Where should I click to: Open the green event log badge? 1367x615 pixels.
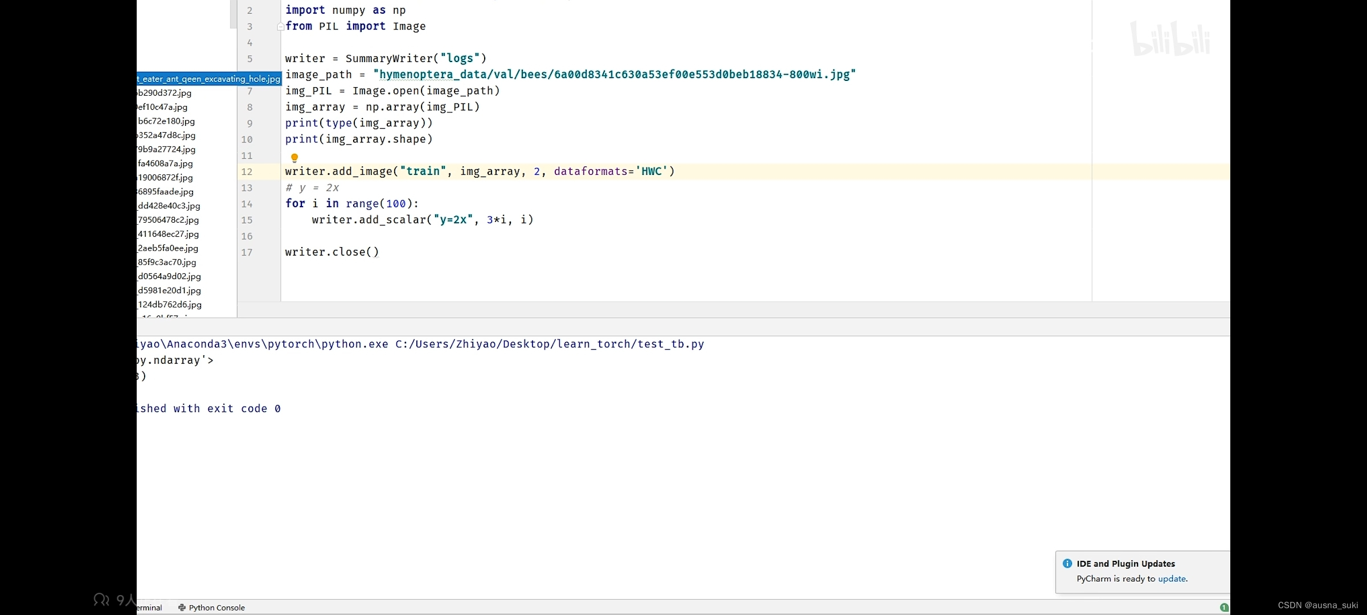click(x=1224, y=607)
